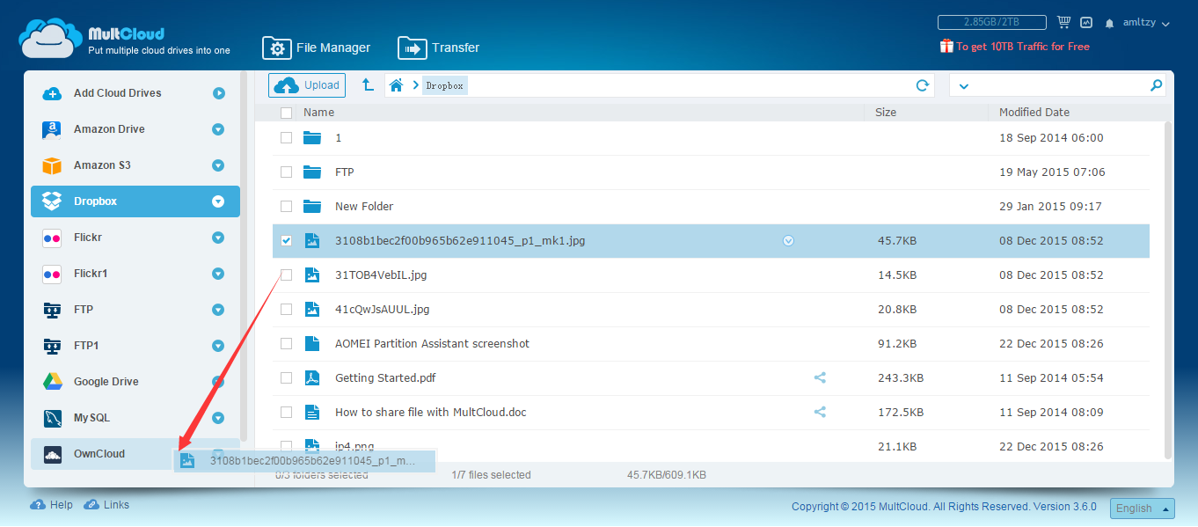Open the Transfer tab
This screenshot has width=1198, height=527.
coord(439,48)
